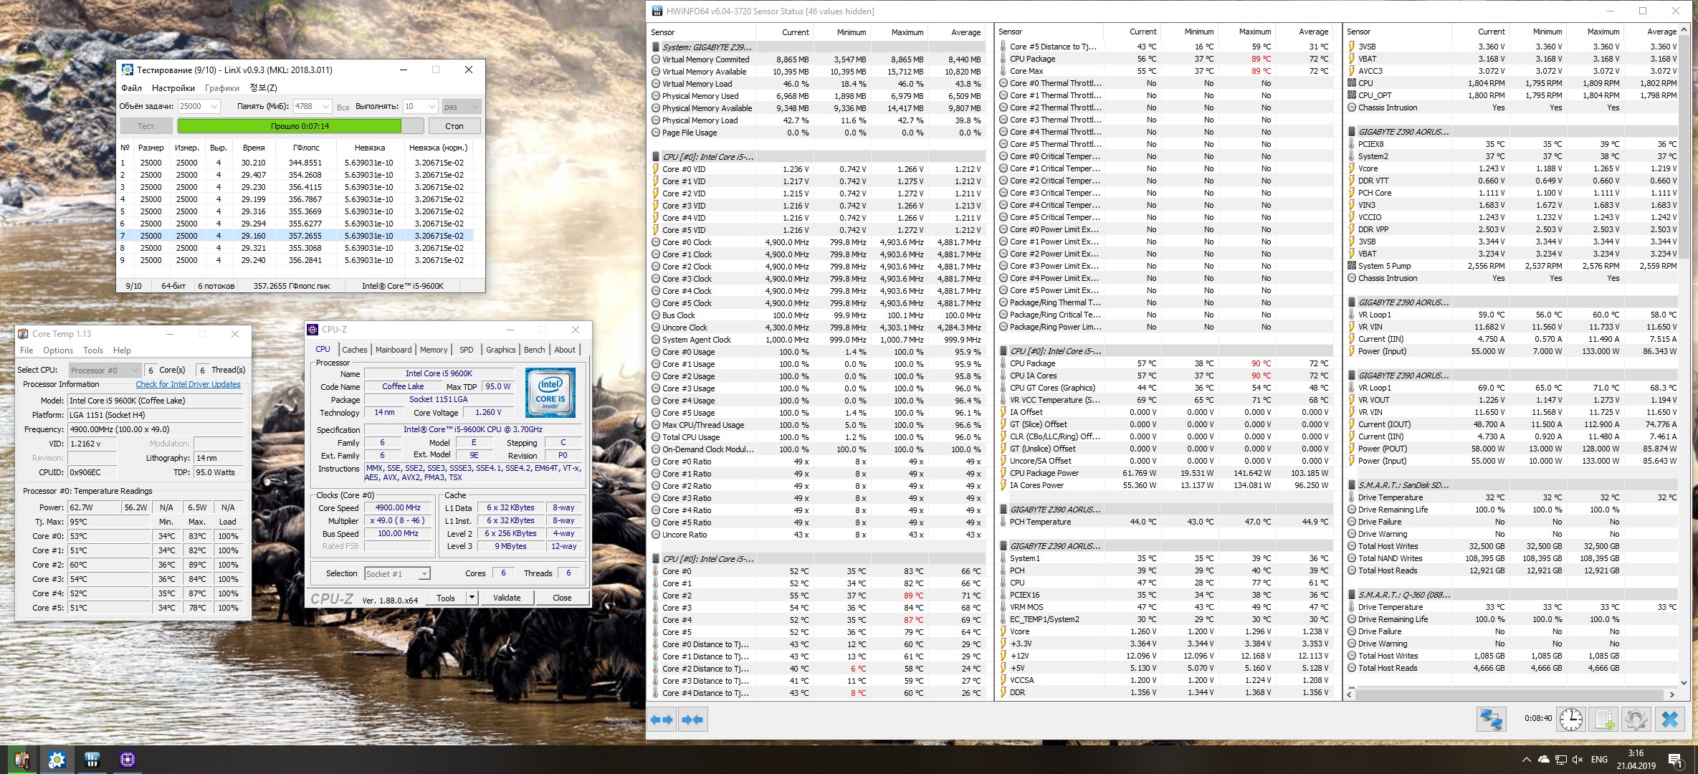This screenshot has height=774, width=1698.
Task: Open the Windows notification center icon
Action: click(1675, 760)
